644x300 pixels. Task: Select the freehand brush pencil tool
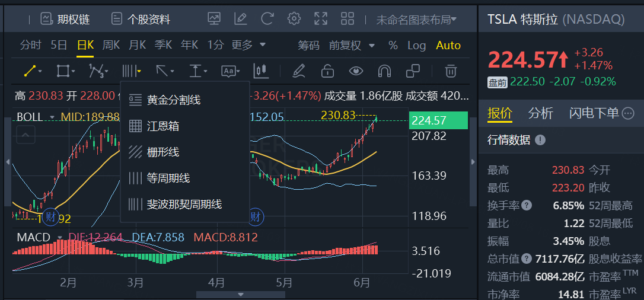pos(299,71)
